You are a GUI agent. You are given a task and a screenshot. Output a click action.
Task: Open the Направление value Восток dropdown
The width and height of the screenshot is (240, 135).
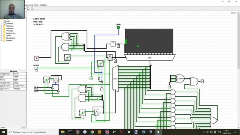(x=19, y=74)
